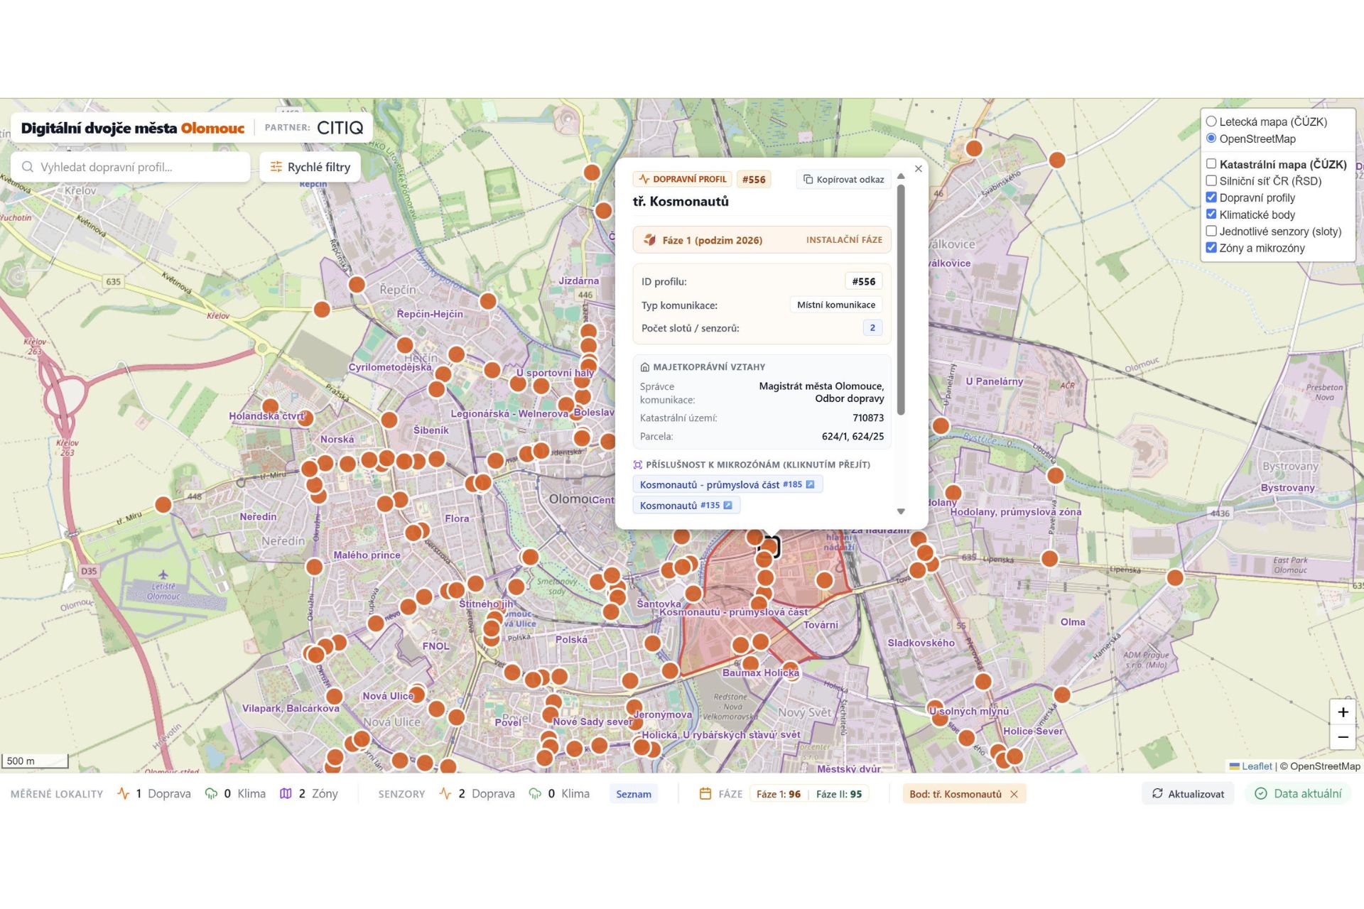Select the Fáze 1: 96 filter
Viewport: 1364px width, 909px height.
[x=778, y=794]
